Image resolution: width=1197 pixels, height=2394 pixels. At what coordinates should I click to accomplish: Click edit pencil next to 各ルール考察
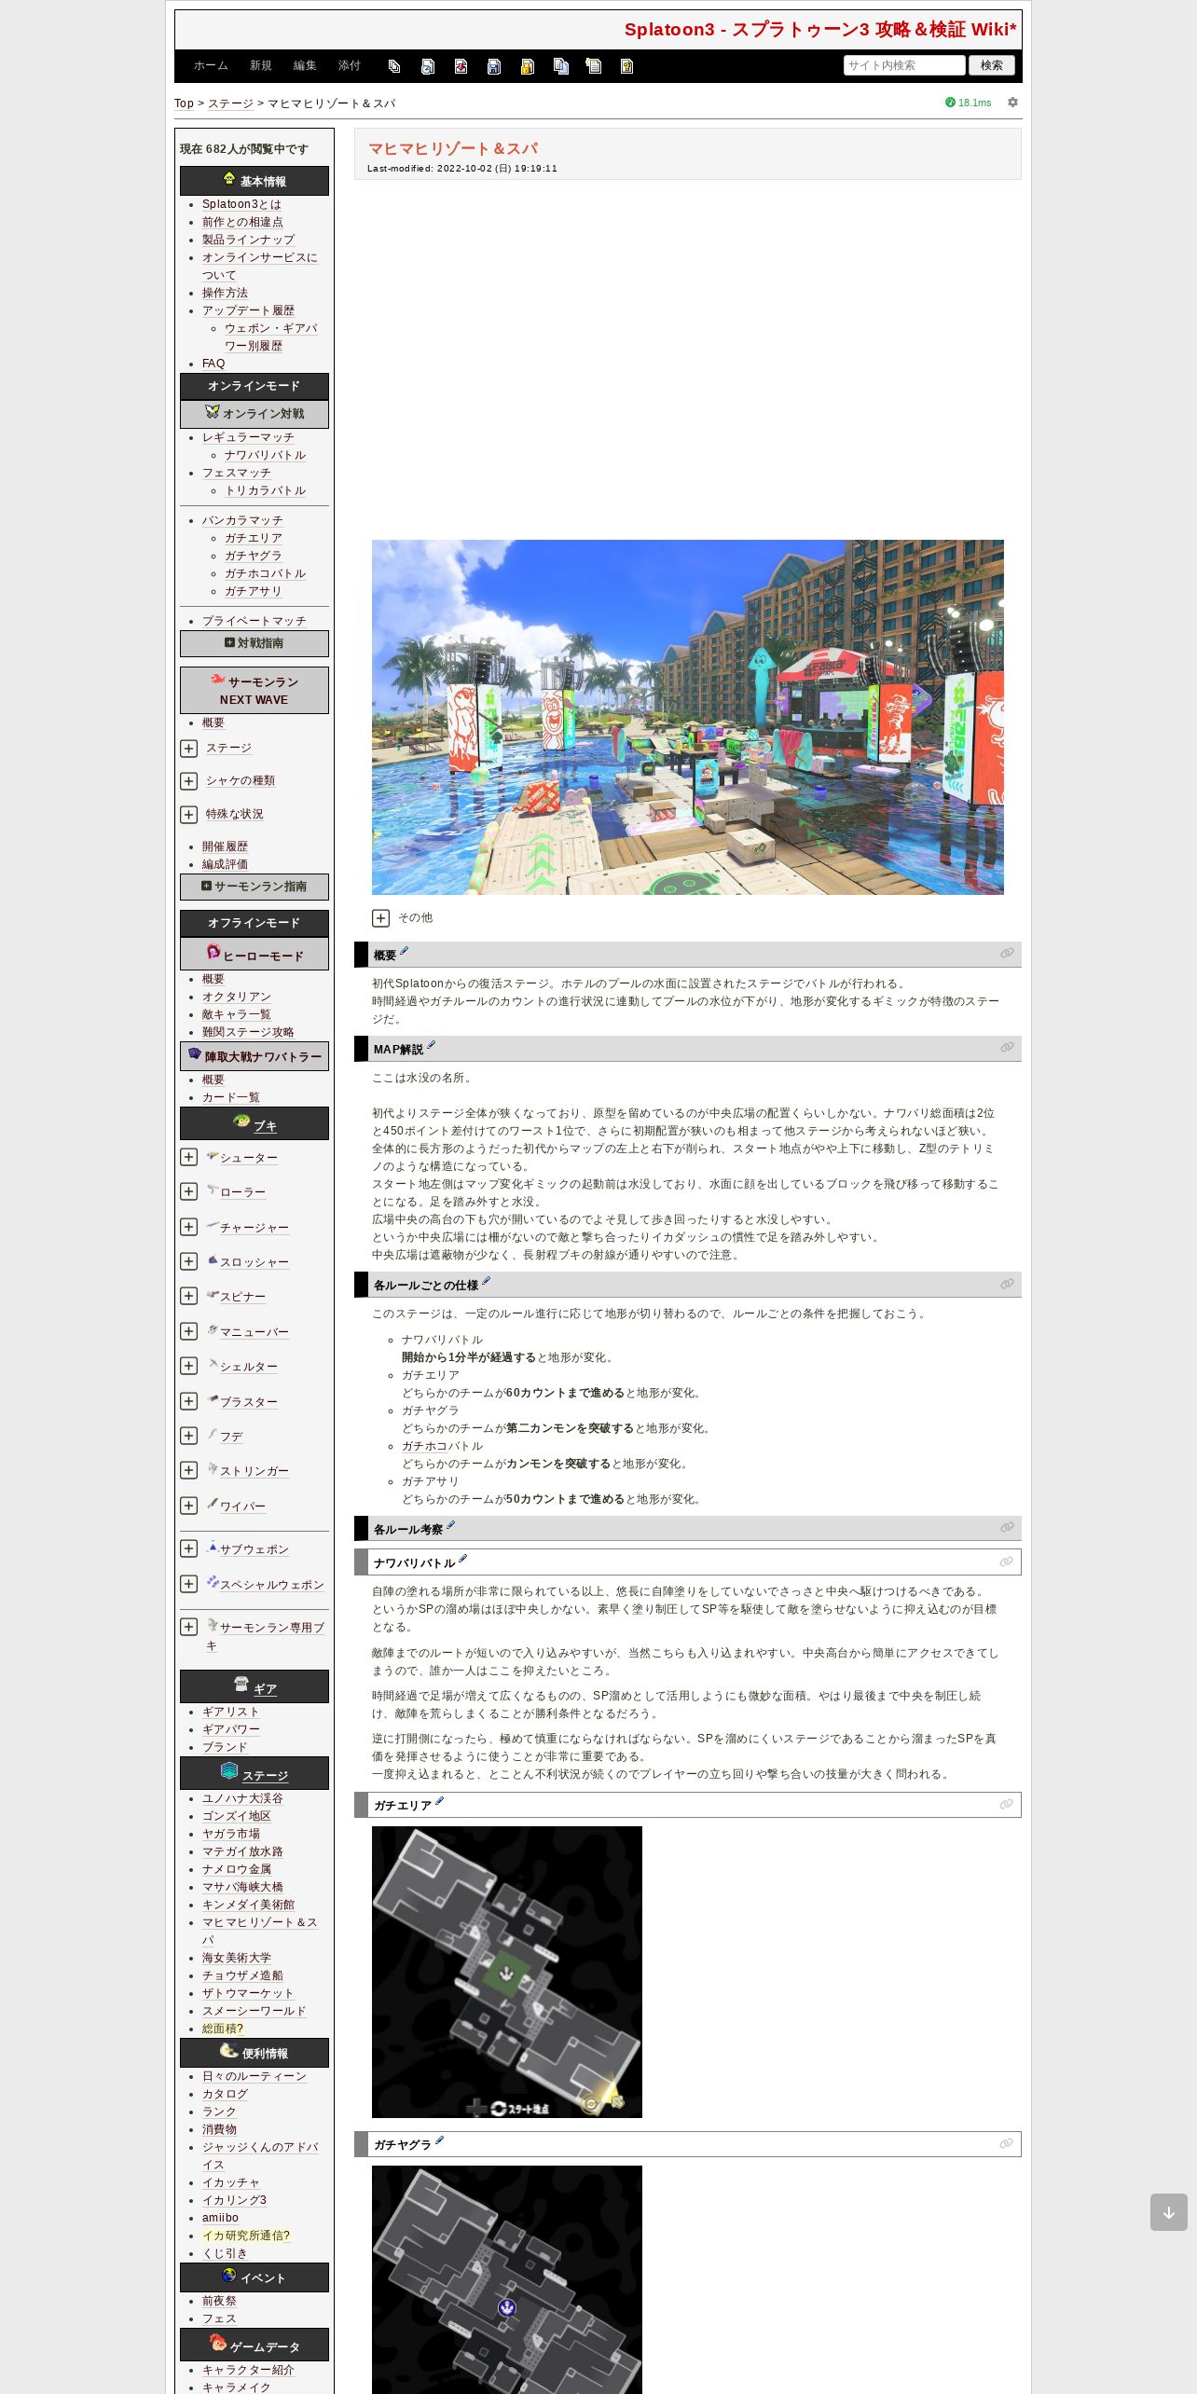click(450, 1525)
